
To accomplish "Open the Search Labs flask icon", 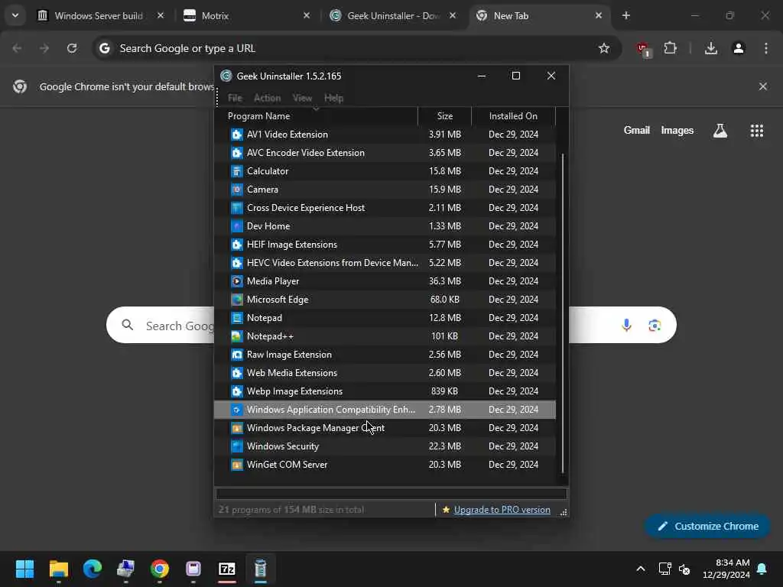I will 720,130.
